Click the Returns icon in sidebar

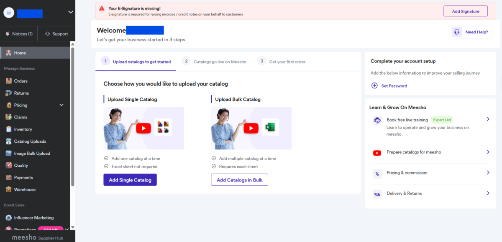tap(8, 93)
